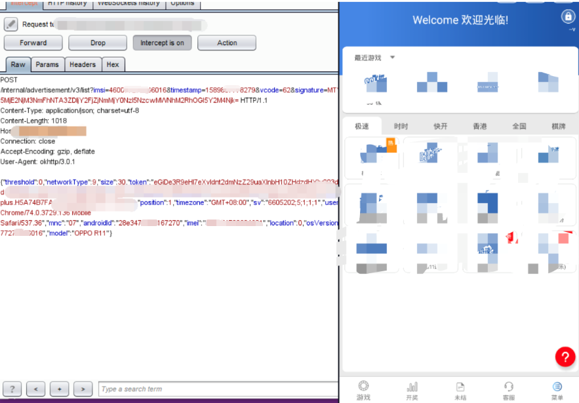Open the Action dropdown button
This screenshot has width=579, height=403.
227,43
